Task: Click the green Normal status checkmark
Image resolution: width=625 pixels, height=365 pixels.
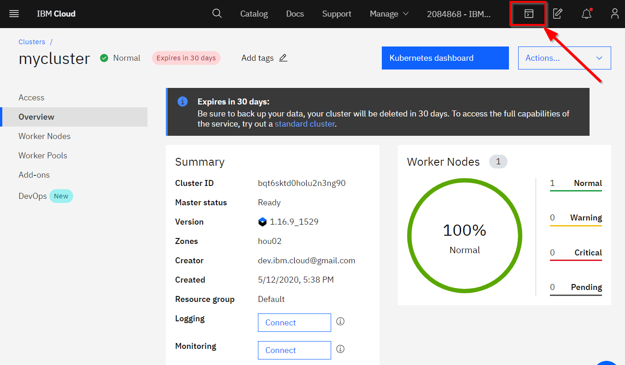Action: [104, 58]
